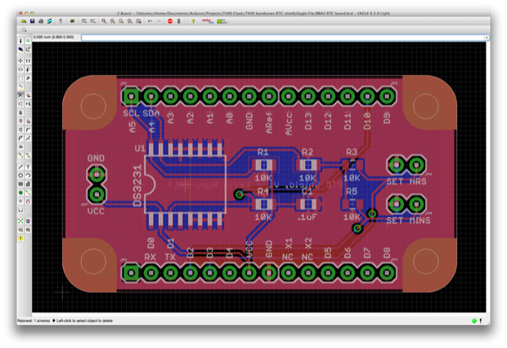Select the Pinswap tool
The image size is (507, 348).
point(20,104)
